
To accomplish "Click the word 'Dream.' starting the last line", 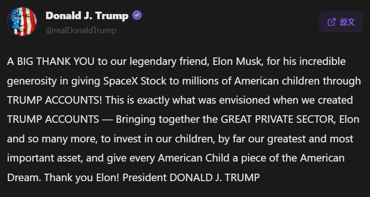I will [24, 177].
